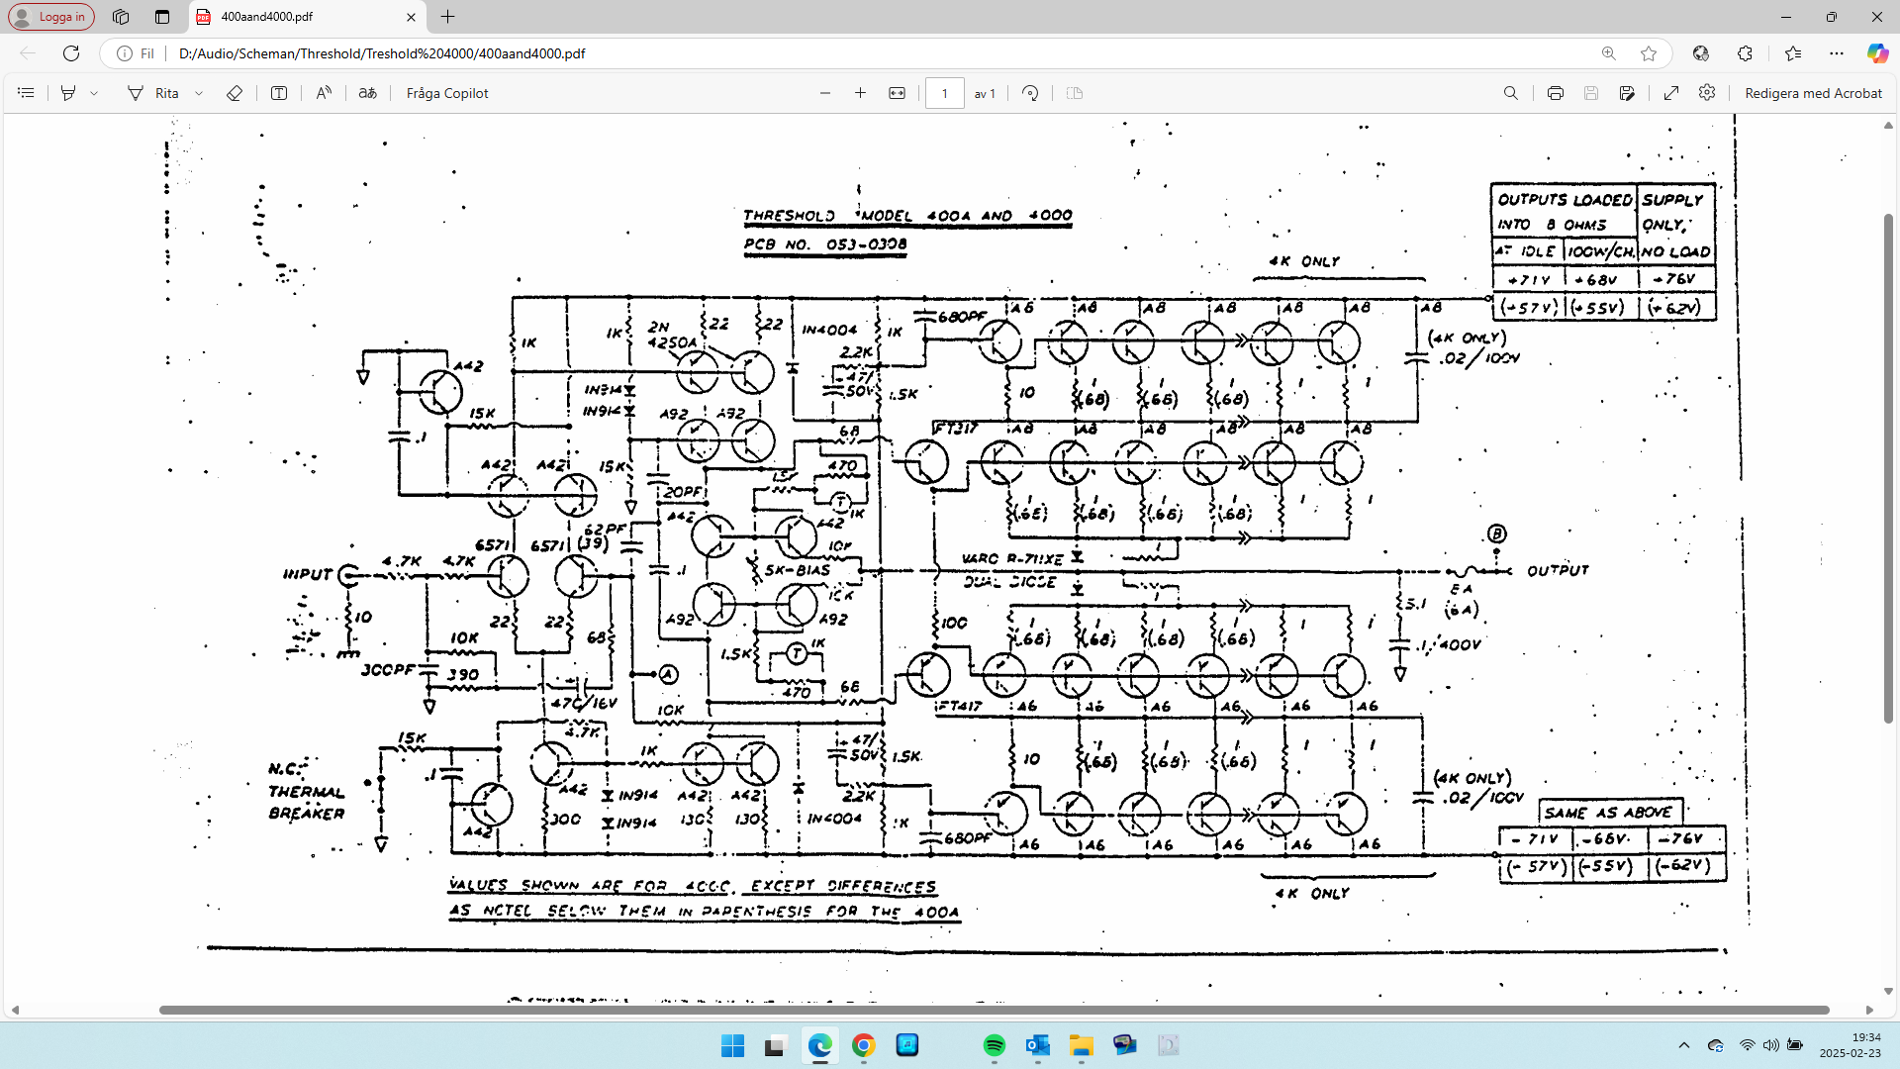1900x1069 pixels.
Task: Close the 400aand4000.pdf tab
Action: (412, 17)
